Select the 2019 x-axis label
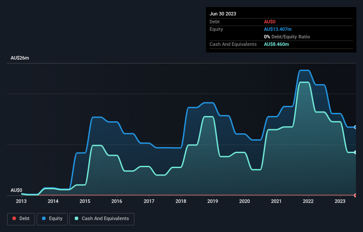Image resolution: width=363 pixels, height=232 pixels. pyautogui.click(x=213, y=201)
